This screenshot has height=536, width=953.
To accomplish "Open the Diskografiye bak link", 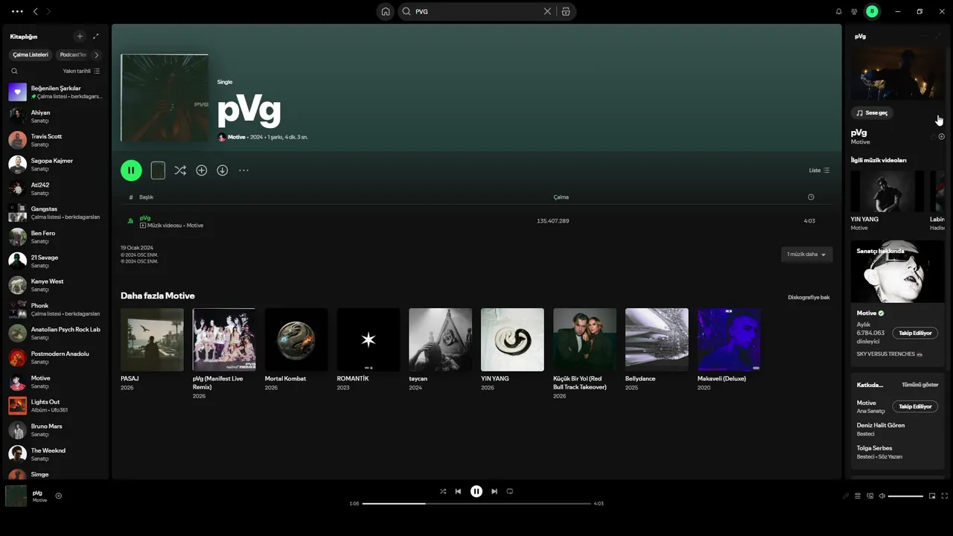I will tap(809, 297).
